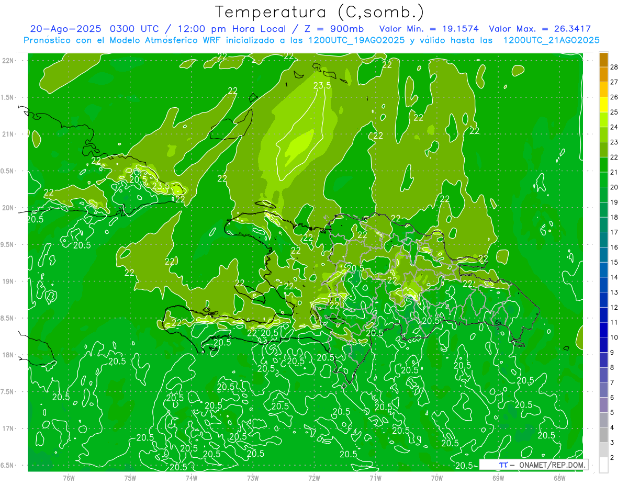628x485 pixels.
Task: Click the 22N latitude label
Action: (x=8, y=61)
